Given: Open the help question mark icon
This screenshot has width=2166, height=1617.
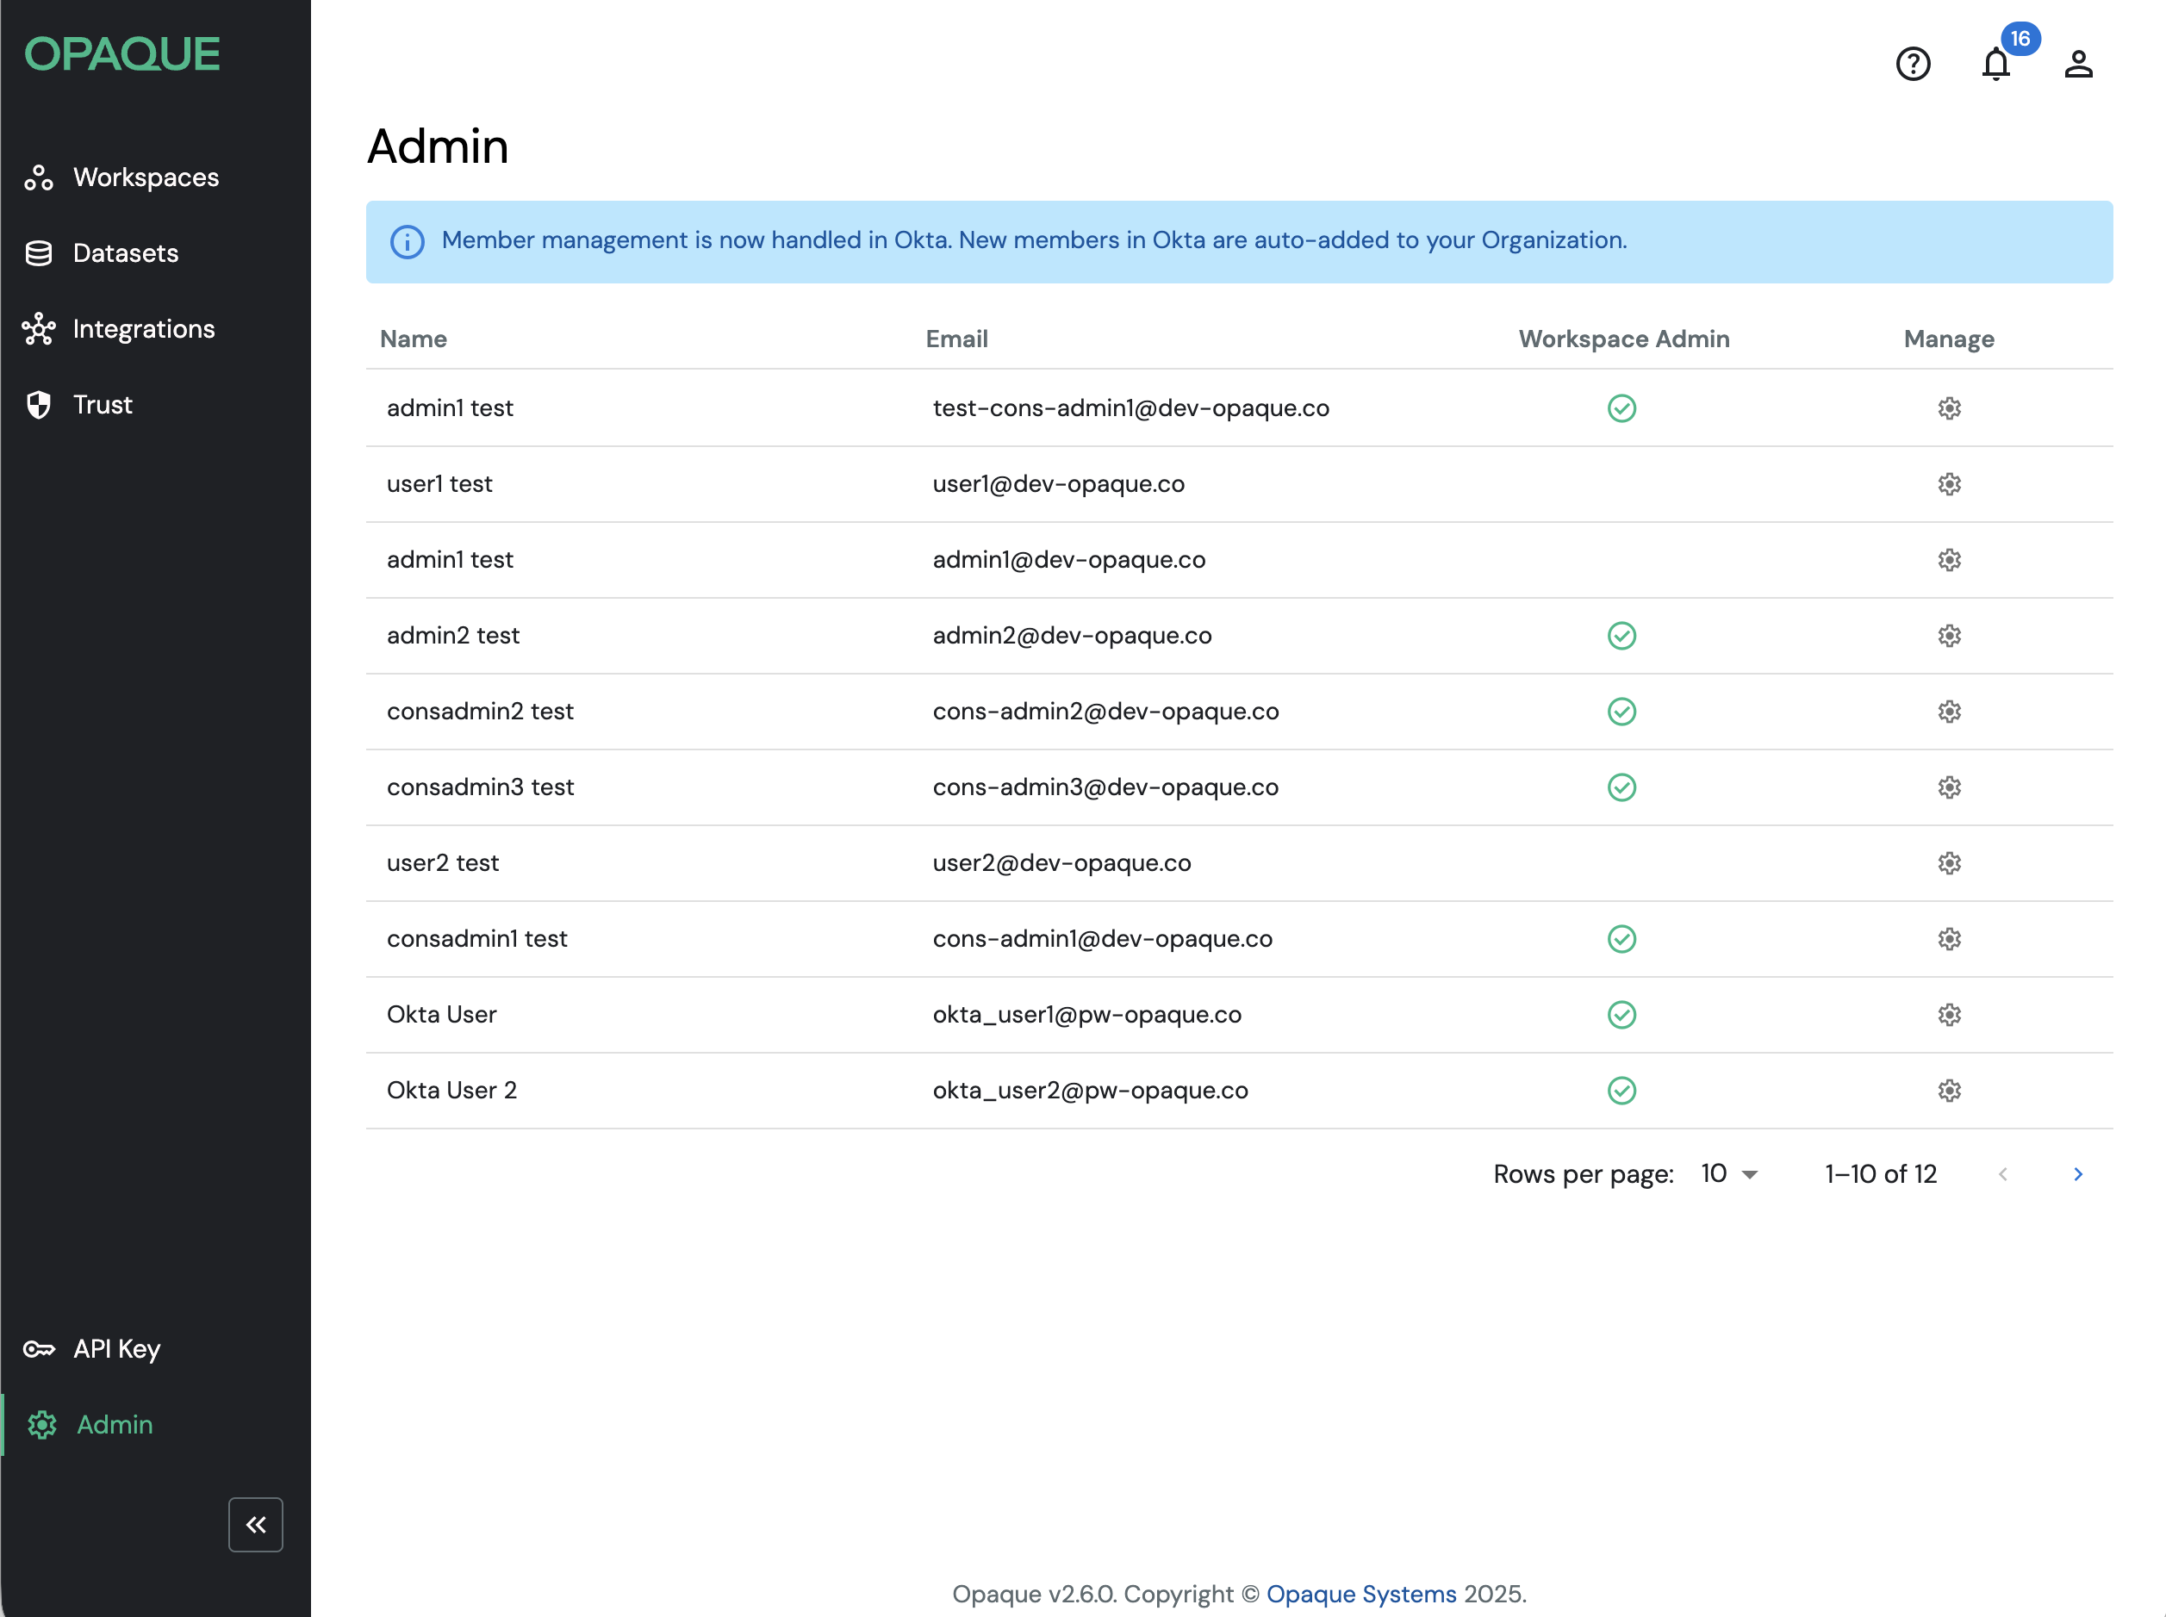Looking at the screenshot, I should pyautogui.click(x=1913, y=65).
